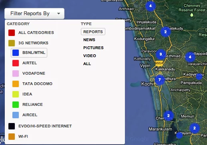
Task: Switch type filter to Pictures
Action: 93,48
